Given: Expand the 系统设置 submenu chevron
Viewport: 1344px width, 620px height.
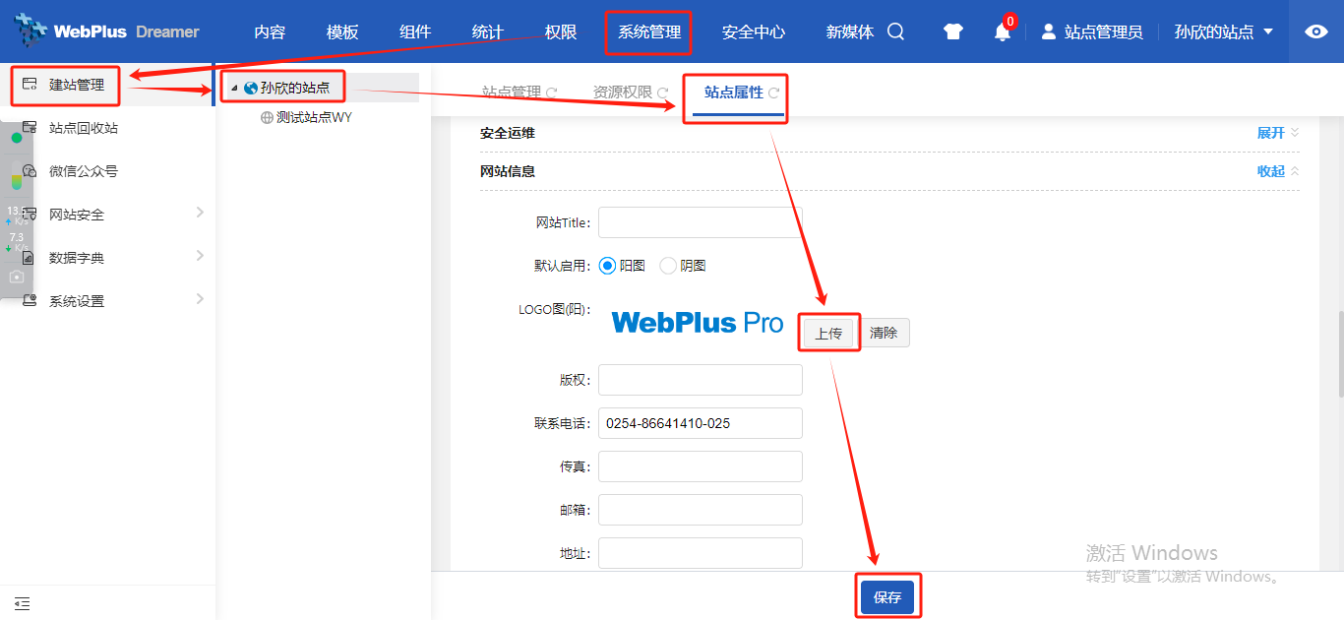Looking at the screenshot, I should click(200, 299).
